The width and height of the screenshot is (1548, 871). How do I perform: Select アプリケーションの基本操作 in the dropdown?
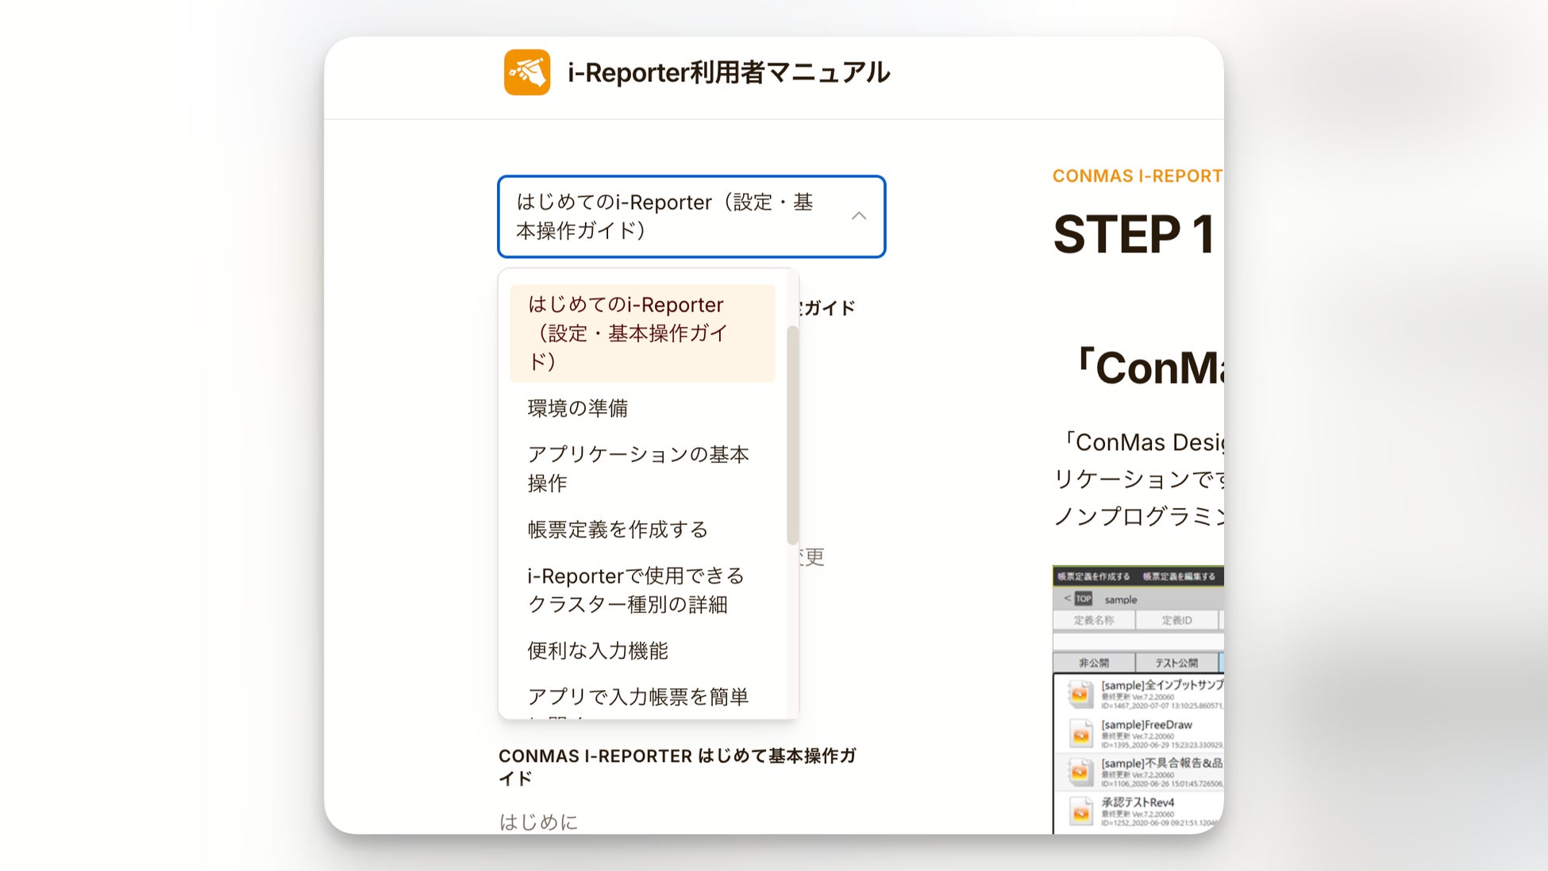point(638,468)
